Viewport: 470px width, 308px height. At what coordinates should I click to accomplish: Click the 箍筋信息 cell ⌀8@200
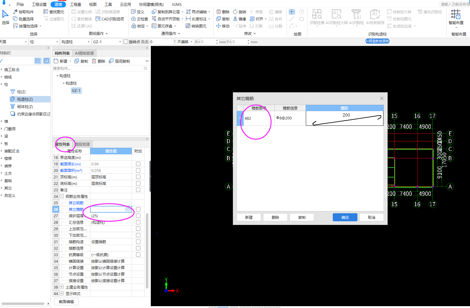[290, 118]
